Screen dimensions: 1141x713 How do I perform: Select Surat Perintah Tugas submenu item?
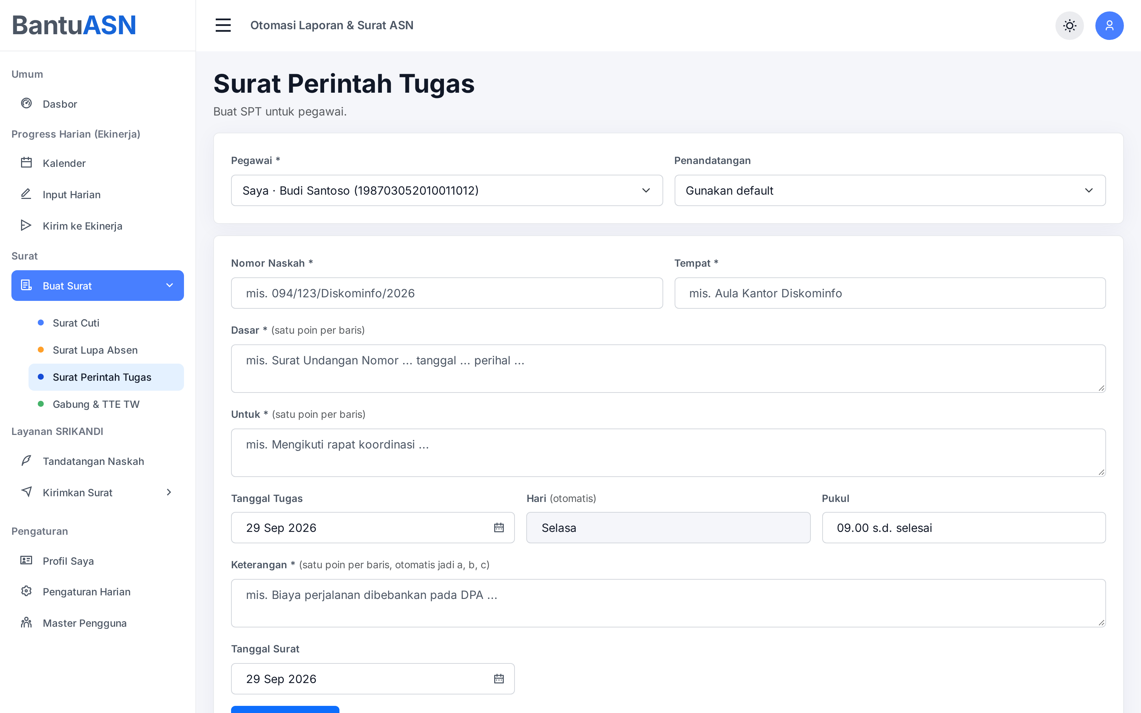(x=106, y=377)
